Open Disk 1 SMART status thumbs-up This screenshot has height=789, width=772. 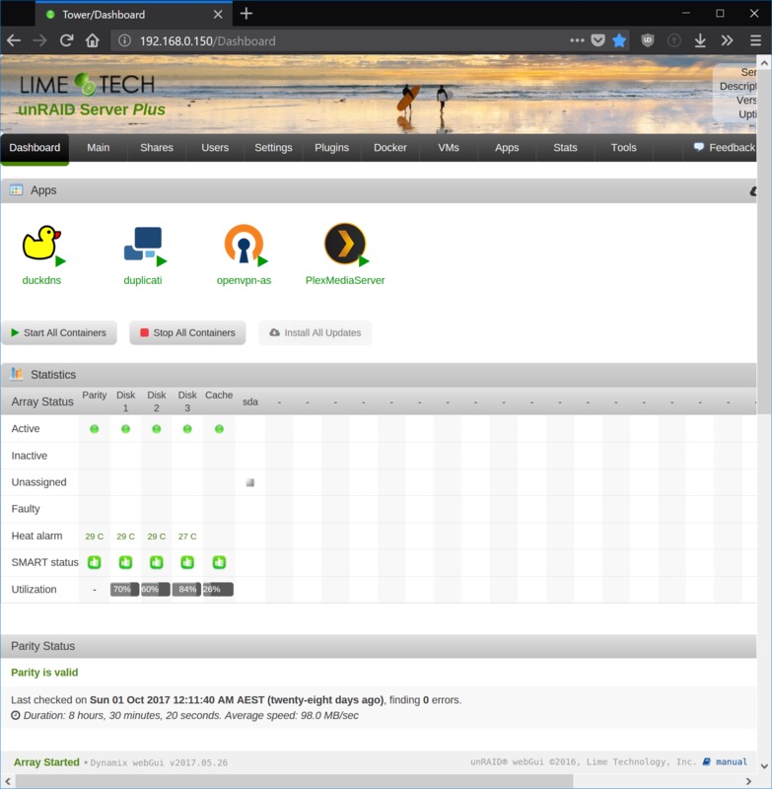click(x=126, y=562)
